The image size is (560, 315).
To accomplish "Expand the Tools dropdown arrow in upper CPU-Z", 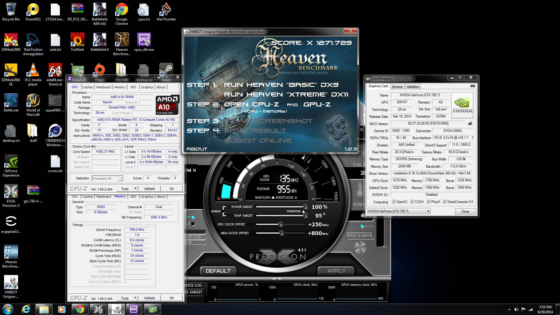I will click(135, 189).
